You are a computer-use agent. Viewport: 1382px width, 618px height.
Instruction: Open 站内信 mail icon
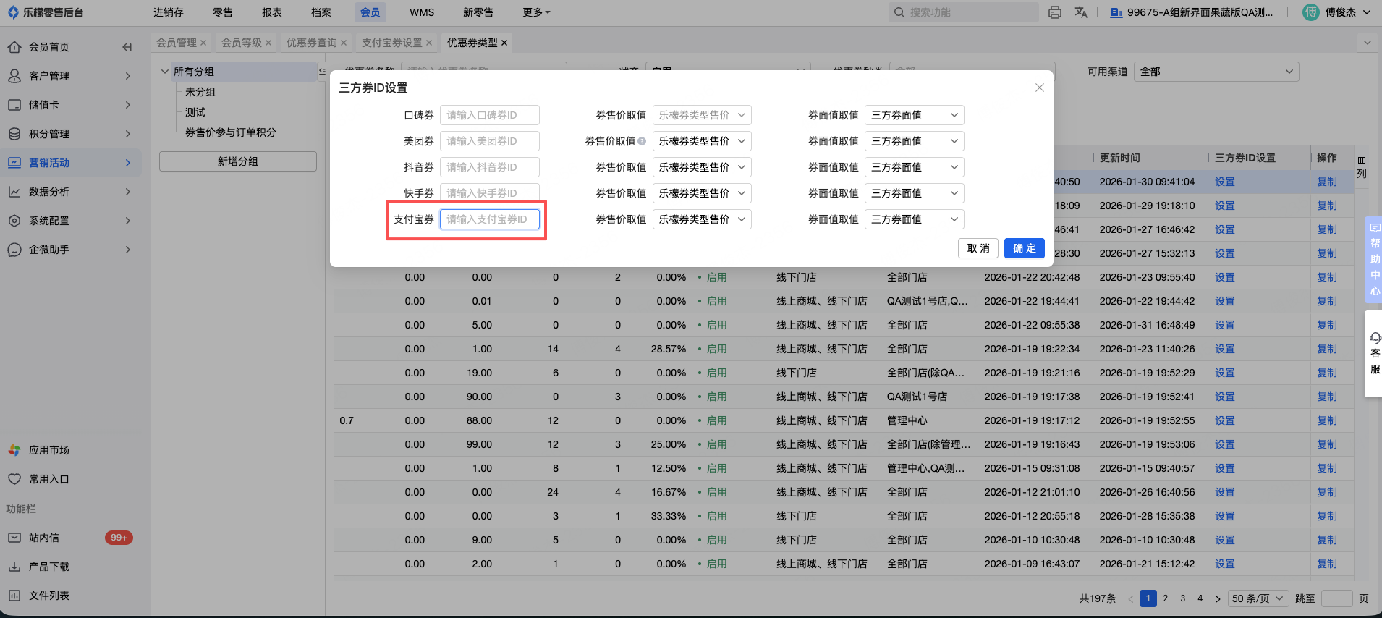pyautogui.click(x=14, y=538)
